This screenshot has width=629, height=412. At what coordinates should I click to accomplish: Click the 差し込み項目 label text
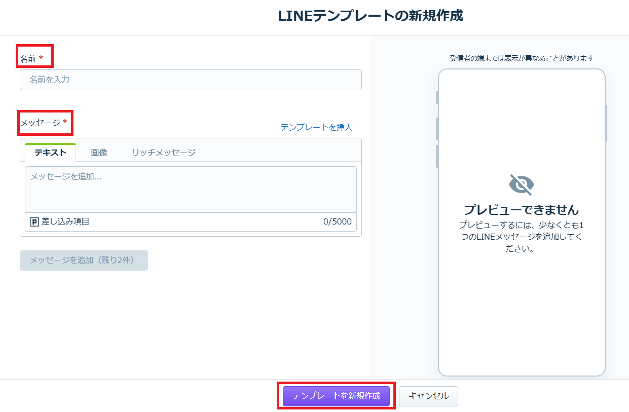point(65,221)
